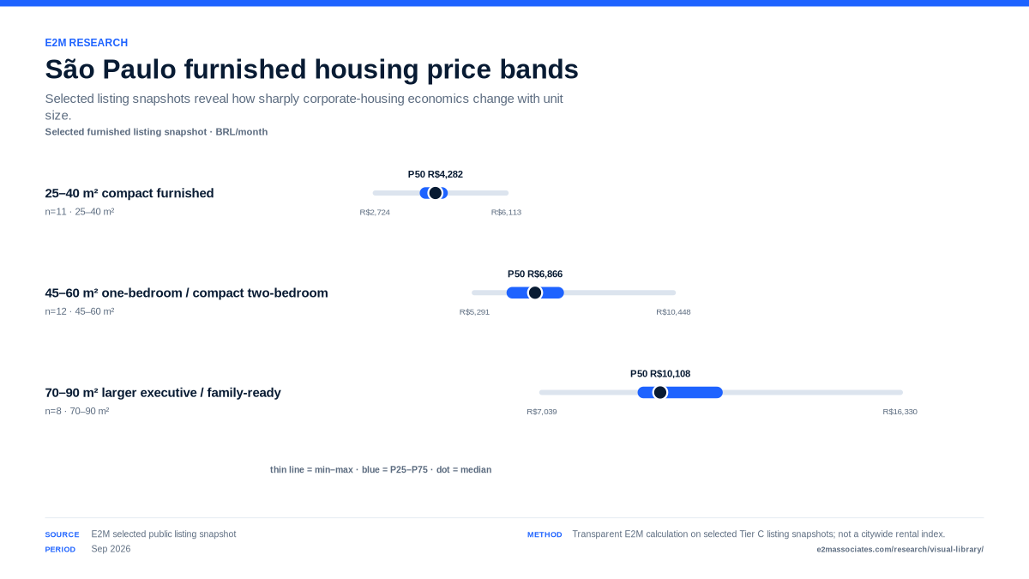Click the R$16,330 maximum value label
Screen dimensions: 1029x579
point(900,412)
